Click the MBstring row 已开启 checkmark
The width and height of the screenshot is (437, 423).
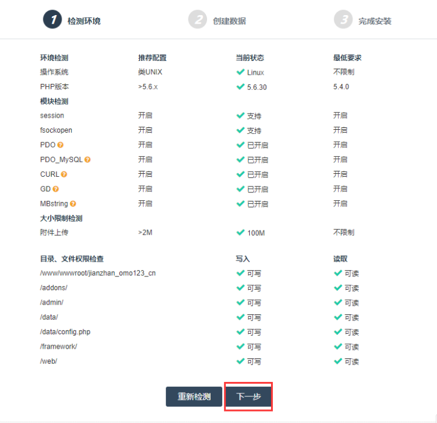click(x=240, y=204)
